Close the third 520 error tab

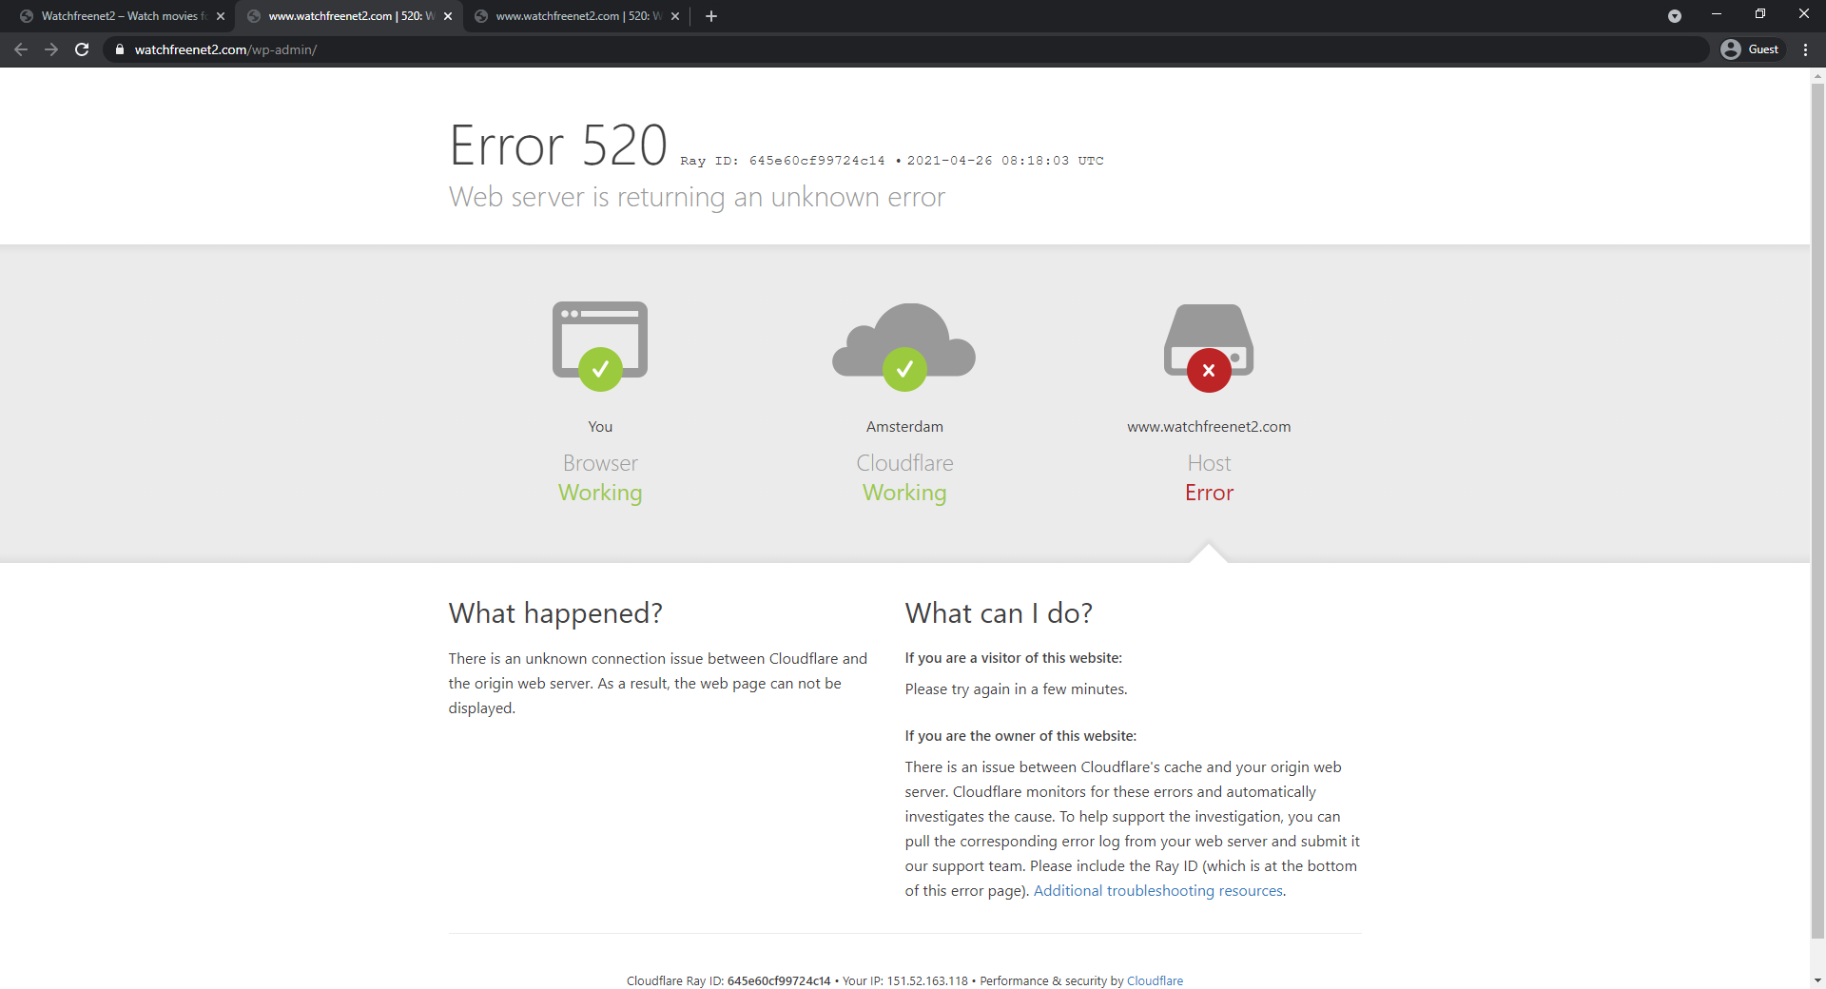(x=675, y=16)
